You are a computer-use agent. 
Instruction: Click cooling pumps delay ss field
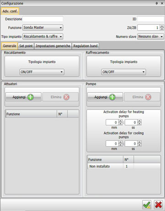pyautogui.click(x=131, y=144)
